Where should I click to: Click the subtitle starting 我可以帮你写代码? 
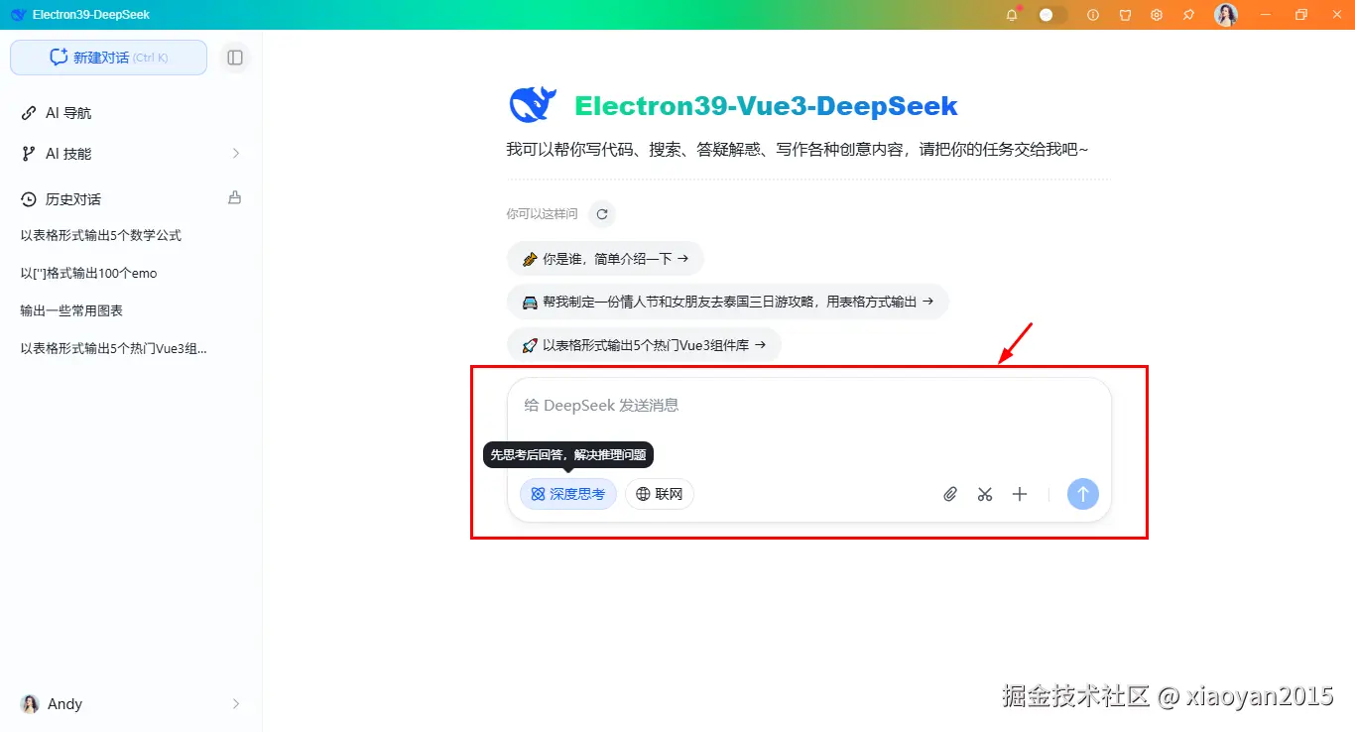coord(798,150)
